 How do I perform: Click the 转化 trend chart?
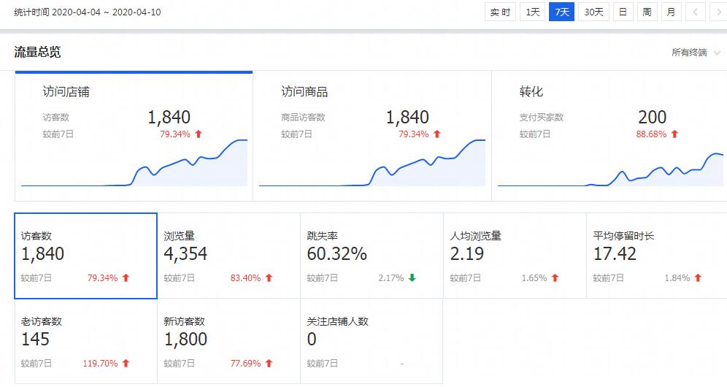611,170
